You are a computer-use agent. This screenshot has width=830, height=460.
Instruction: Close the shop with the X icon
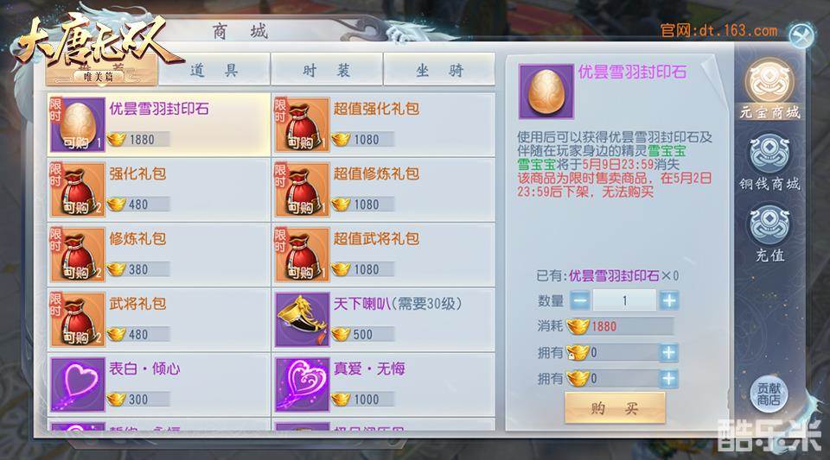801,35
